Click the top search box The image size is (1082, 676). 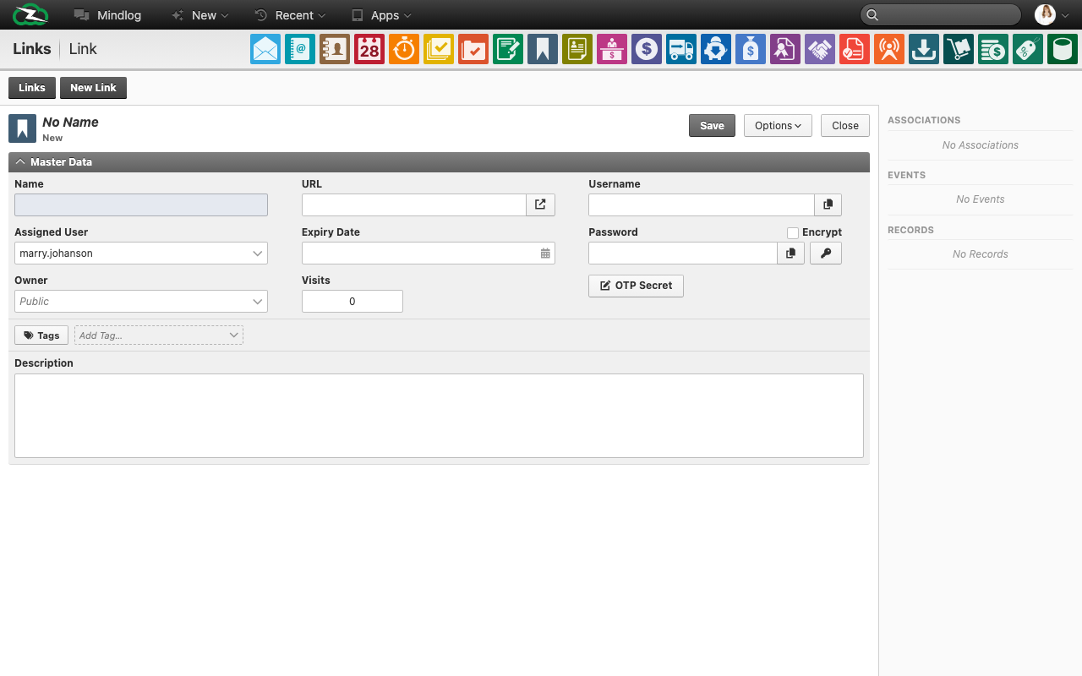point(941,14)
